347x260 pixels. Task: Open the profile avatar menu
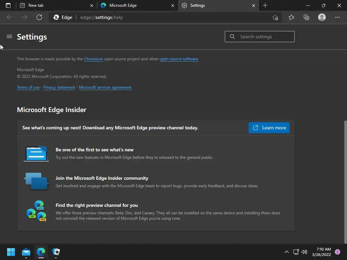click(322, 17)
